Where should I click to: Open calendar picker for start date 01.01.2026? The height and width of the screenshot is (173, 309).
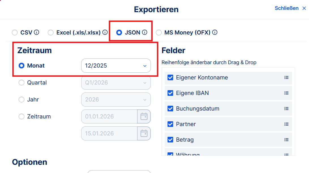pyautogui.click(x=144, y=116)
